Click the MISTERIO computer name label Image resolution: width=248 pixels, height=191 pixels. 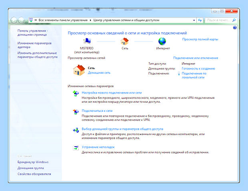(87, 48)
